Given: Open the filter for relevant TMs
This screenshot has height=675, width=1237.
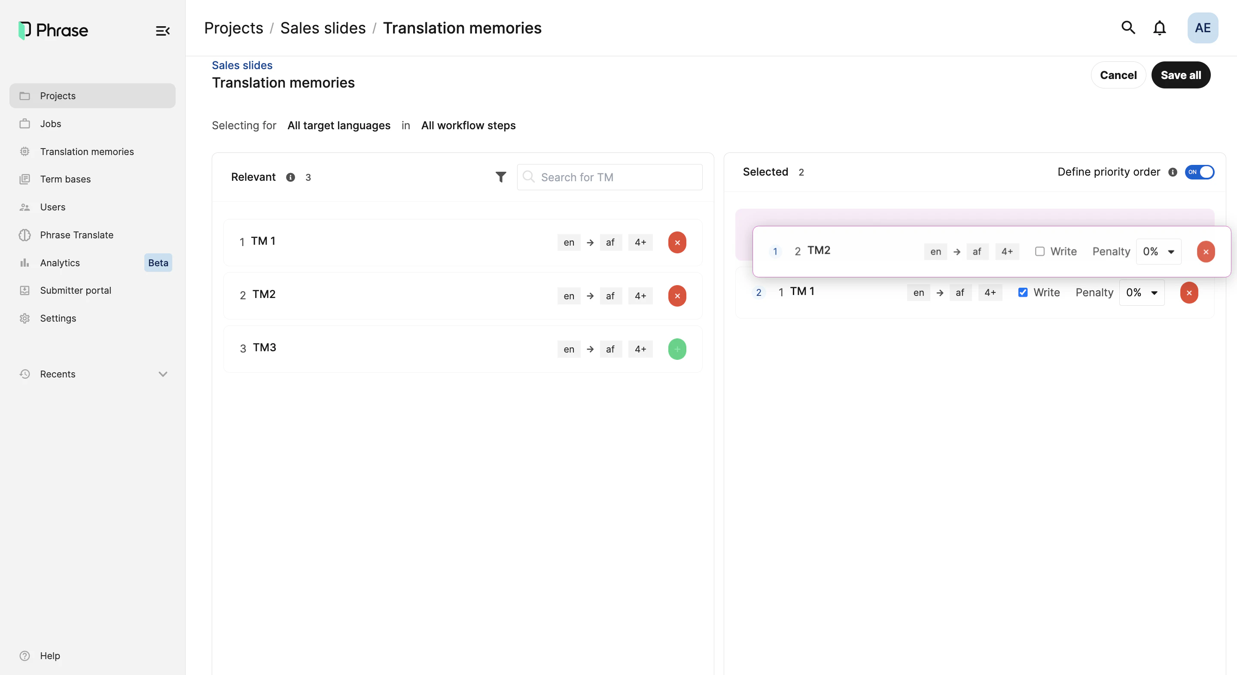Looking at the screenshot, I should click(500, 176).
